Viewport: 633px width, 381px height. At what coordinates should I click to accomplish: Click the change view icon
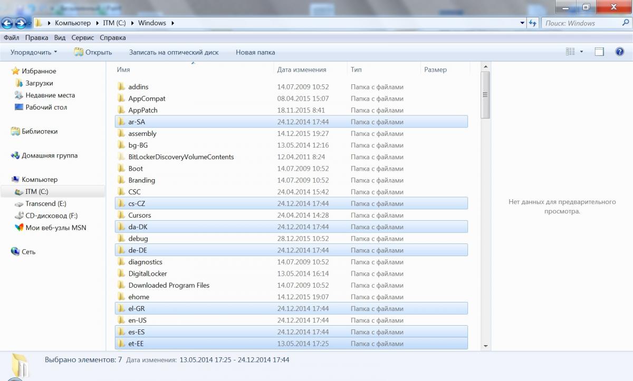(570, 52)
